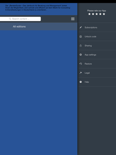This screenshot has width=116, height=155.
Task: Rate the app five stars
Action: click(104, 14)
